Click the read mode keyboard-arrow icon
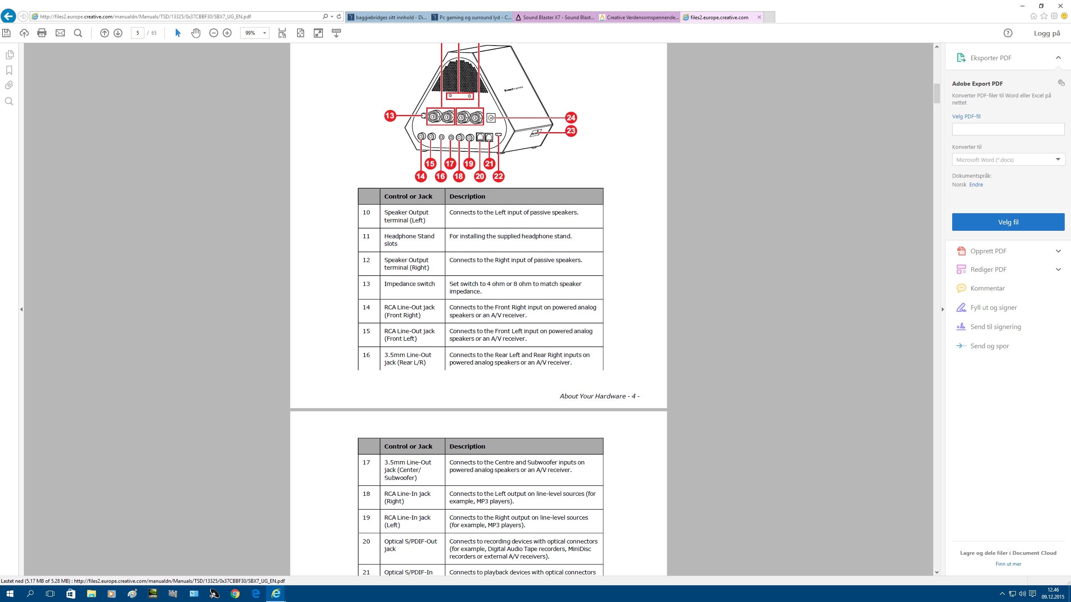Screen dimensions: 1071x602 (x=336, y=33)
